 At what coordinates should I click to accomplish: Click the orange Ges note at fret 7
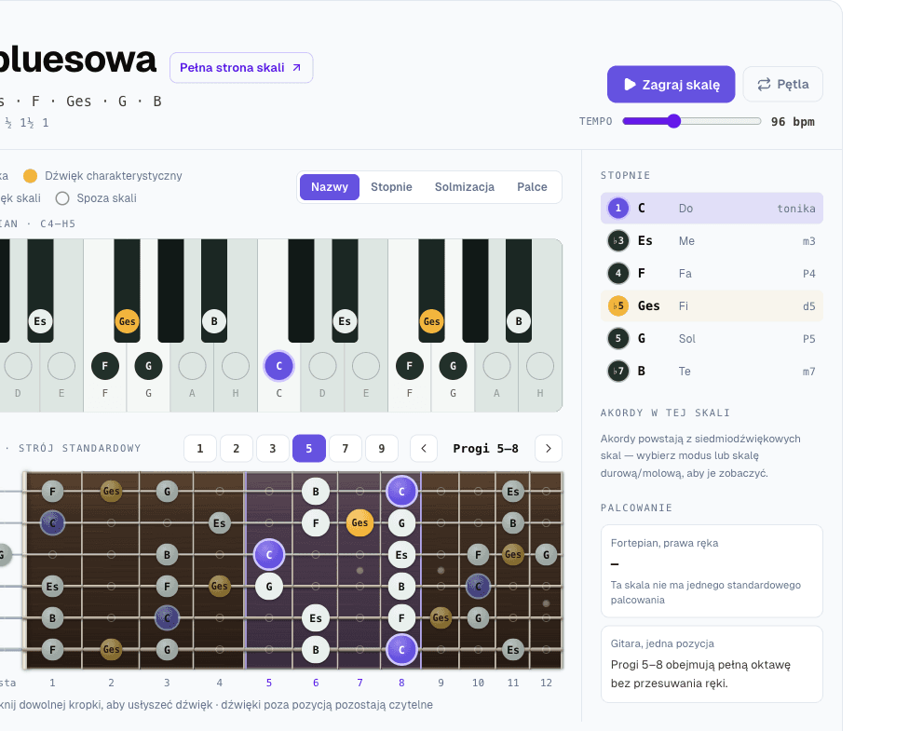pyautogui.click(x=360, y=523)
